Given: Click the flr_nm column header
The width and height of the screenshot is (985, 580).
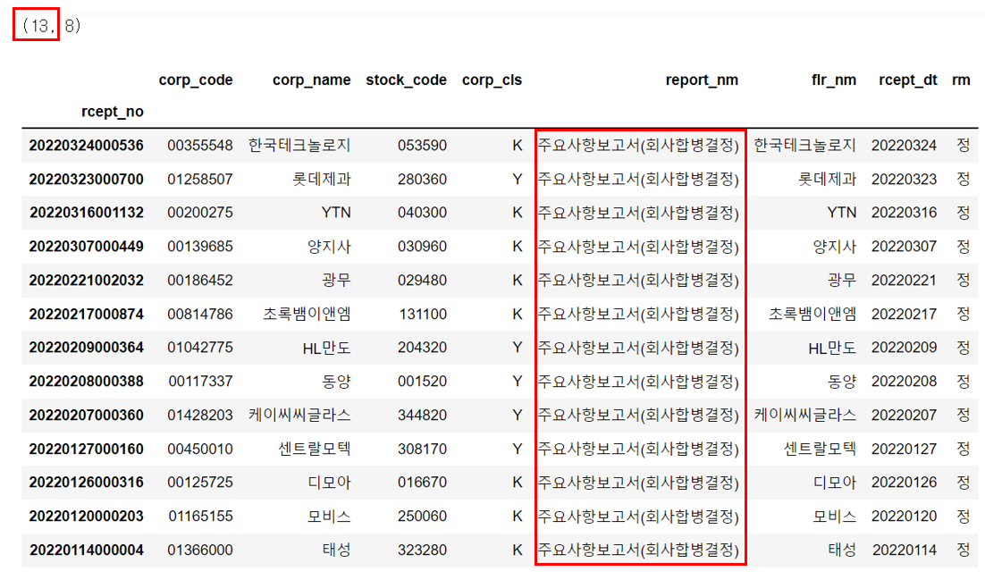Looking at the screenshot, I should click(834, 80).
